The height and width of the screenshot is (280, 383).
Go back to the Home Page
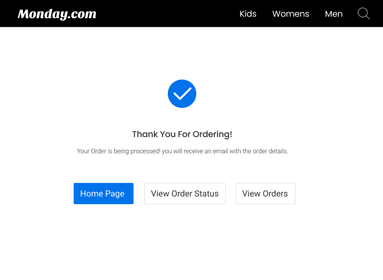pyautogui.click(x=103, y=194)
